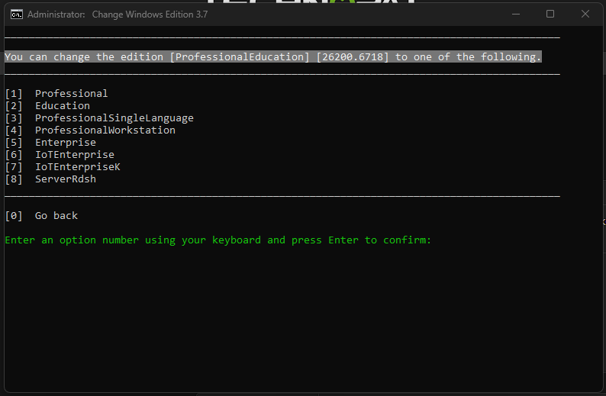Image resolution: width=606 pixels, height=396 pixels.
Task: Minimize the Change Windows Edition window
Action: click(x=516, y=14)
